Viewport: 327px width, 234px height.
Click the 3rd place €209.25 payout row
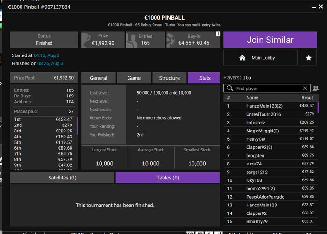pos(43,131)
